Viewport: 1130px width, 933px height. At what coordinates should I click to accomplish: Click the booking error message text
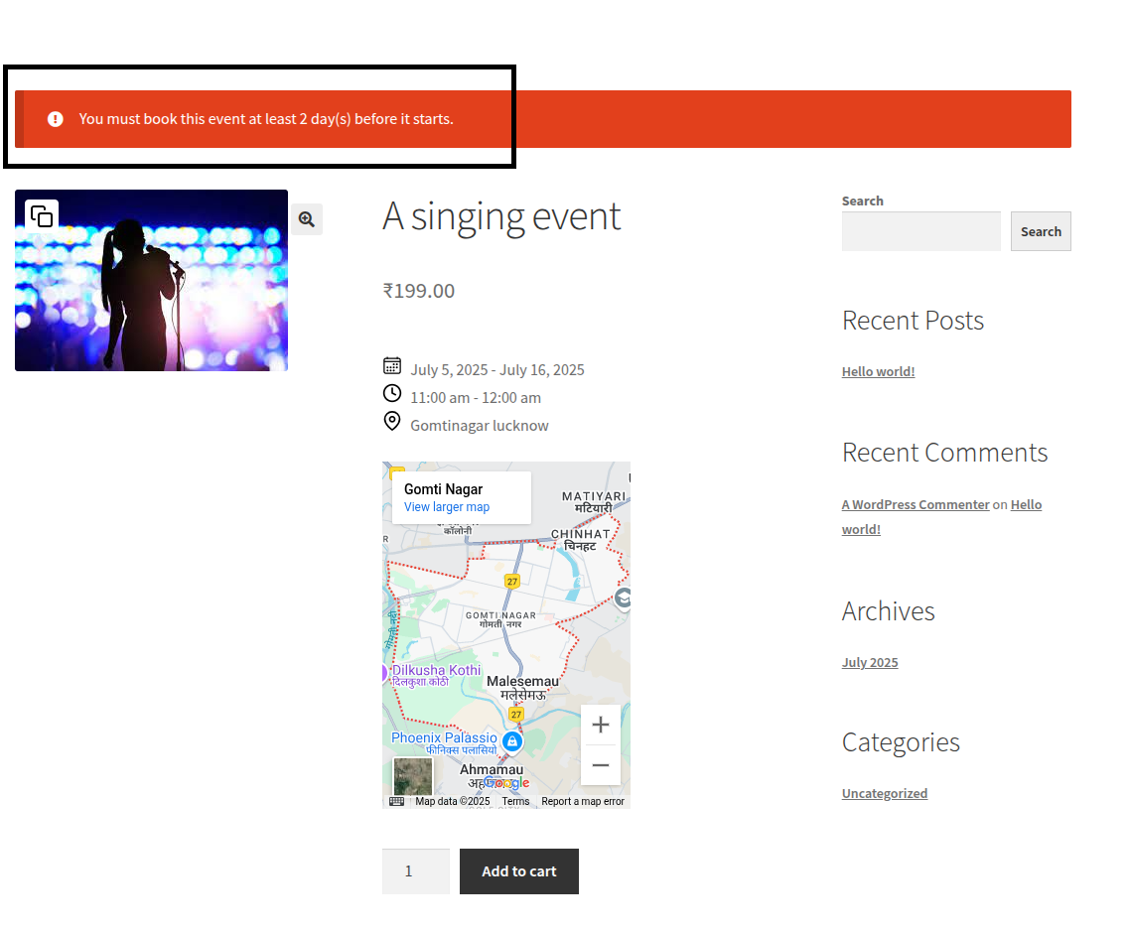click(x=266, y=119)
